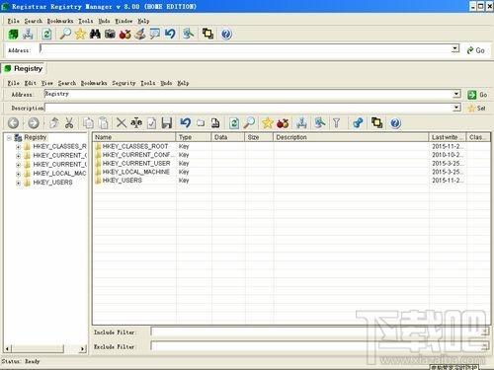The image size is (494, 370).
Task: Click the blue undo arrow in the top toolbar
Action: pos(170,34)
